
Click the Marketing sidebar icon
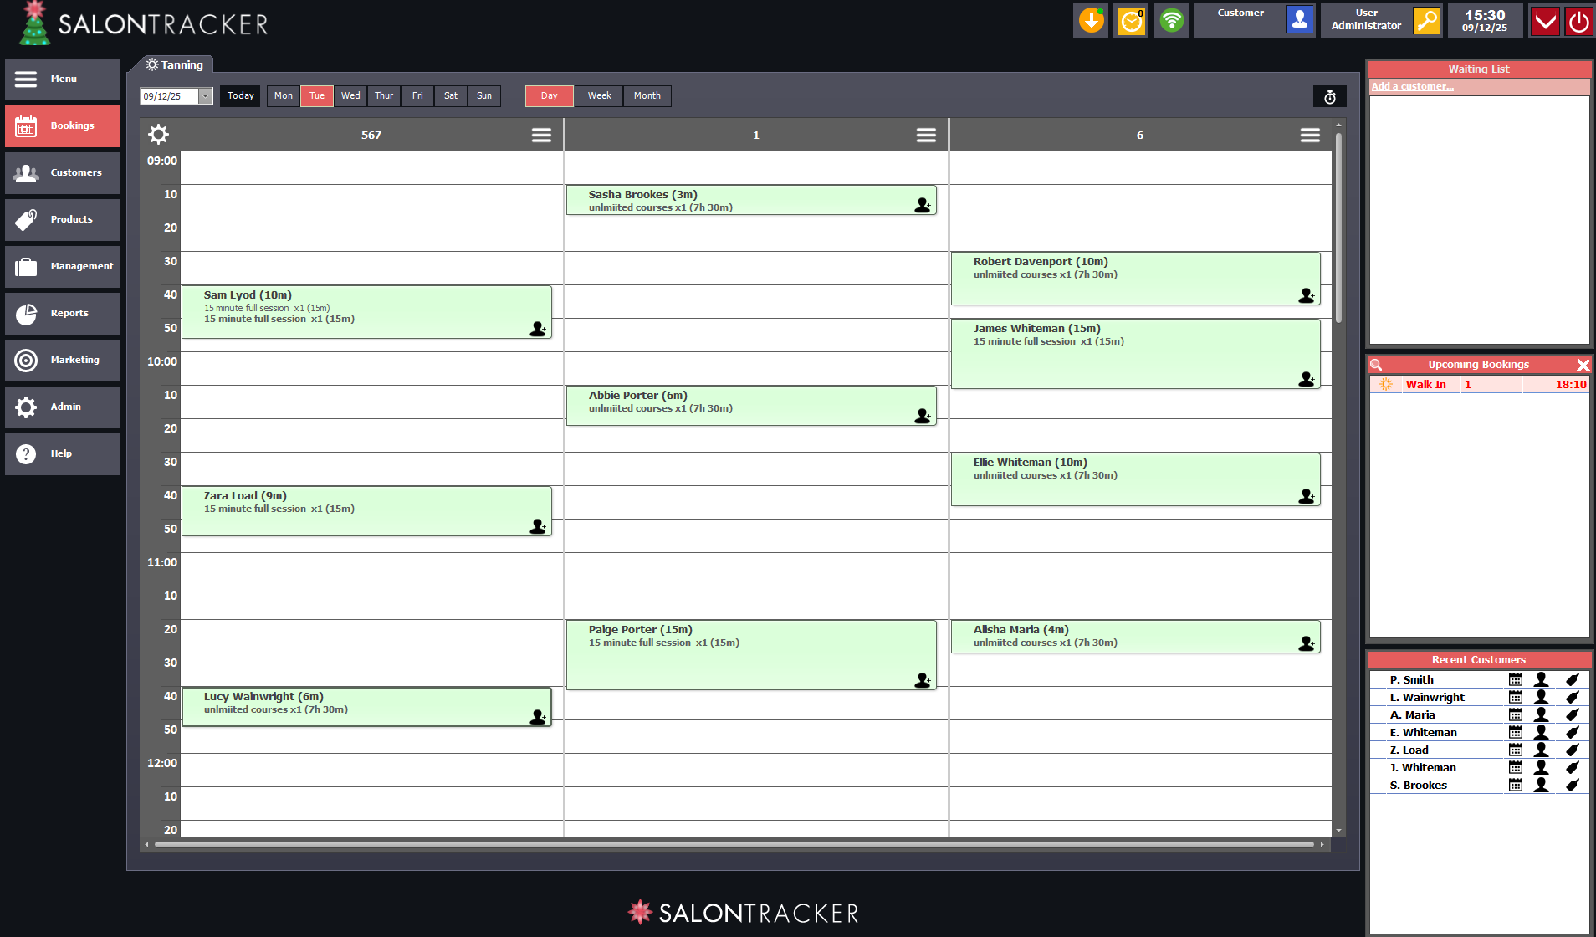click(x=25, y=360)
